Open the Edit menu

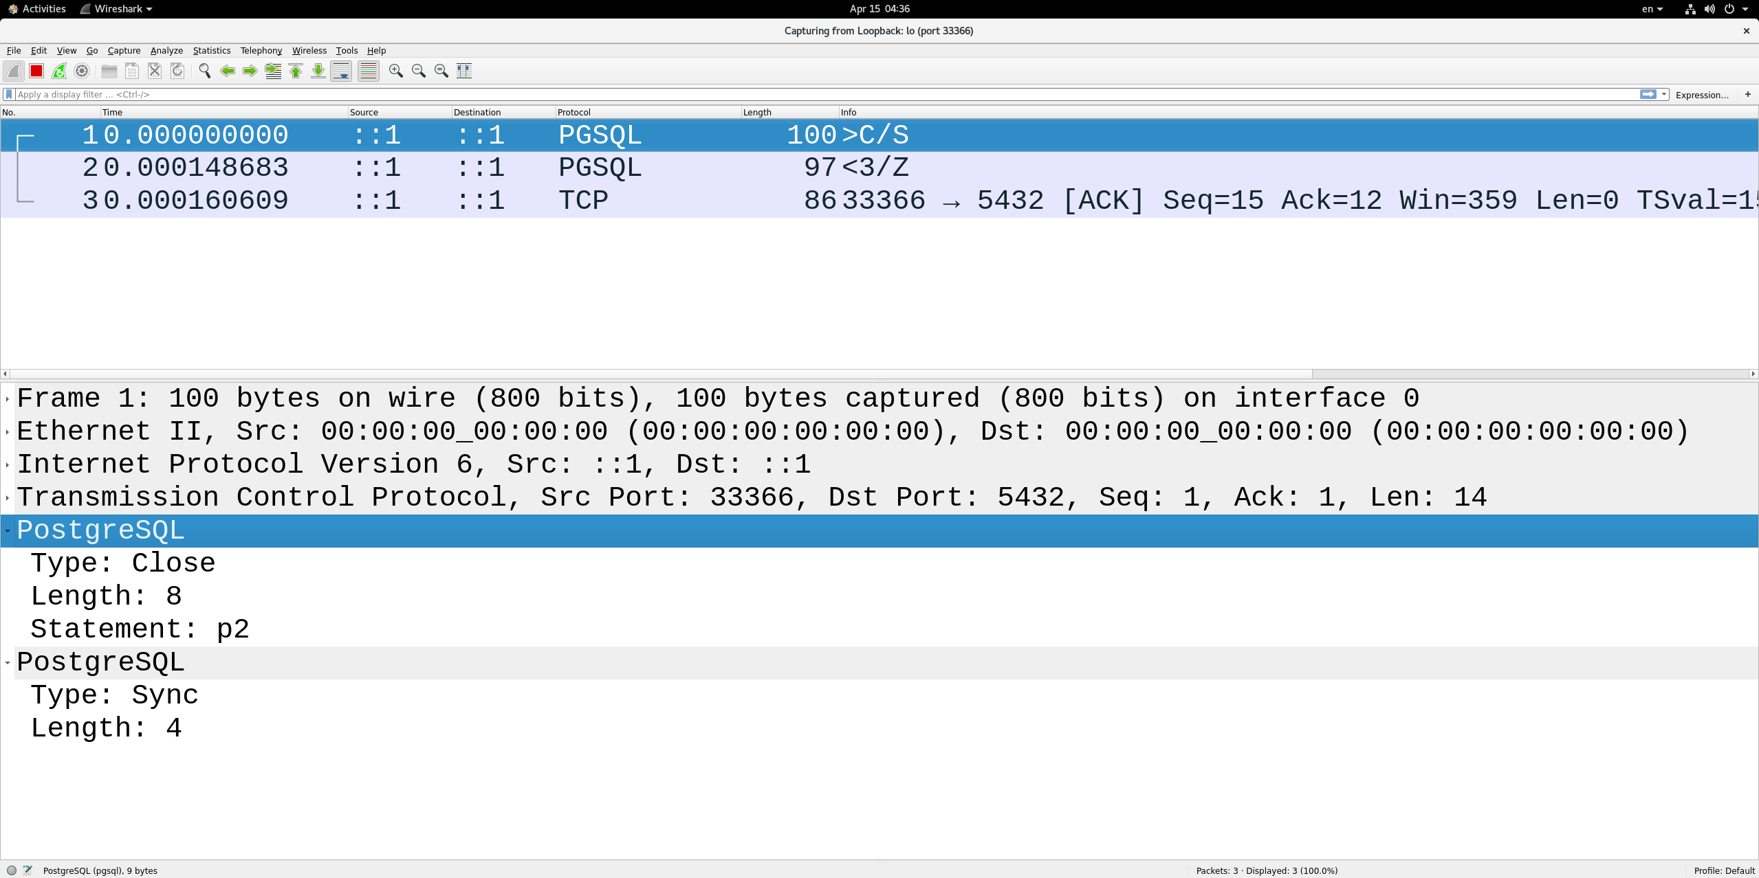click(39, 50)
